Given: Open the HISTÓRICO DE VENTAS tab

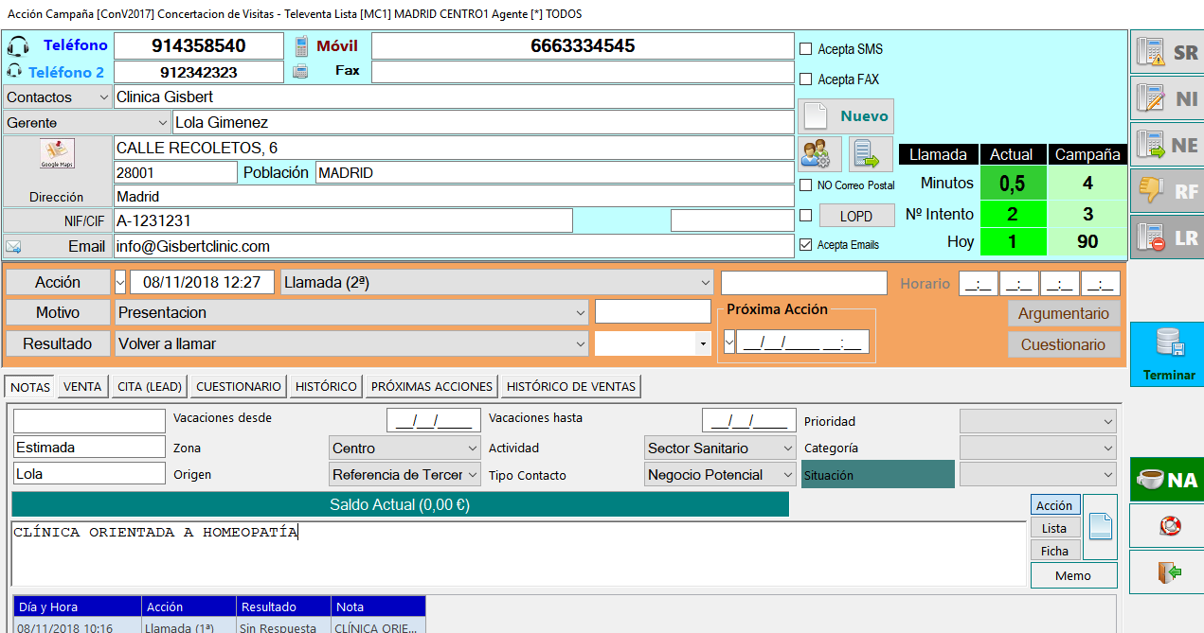Looking at the screenshot, I should (572, 386).
